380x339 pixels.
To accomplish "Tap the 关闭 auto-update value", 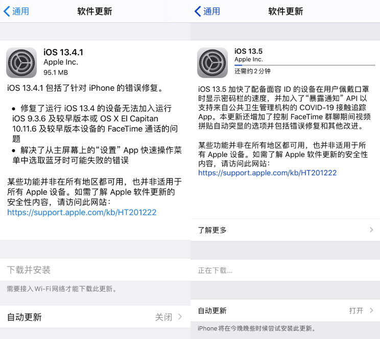I will (x=163, y=317).
